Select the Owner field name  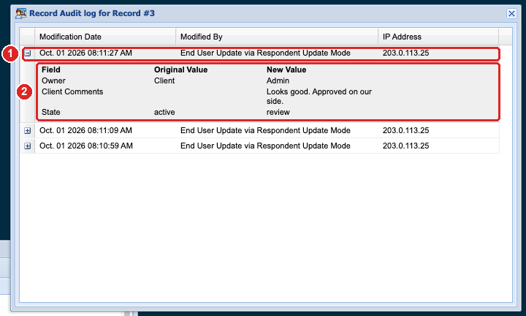click(53, 81)
